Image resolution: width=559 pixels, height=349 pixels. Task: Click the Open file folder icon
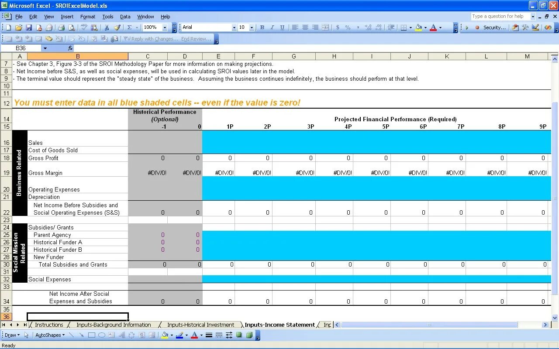click(19, 27)
